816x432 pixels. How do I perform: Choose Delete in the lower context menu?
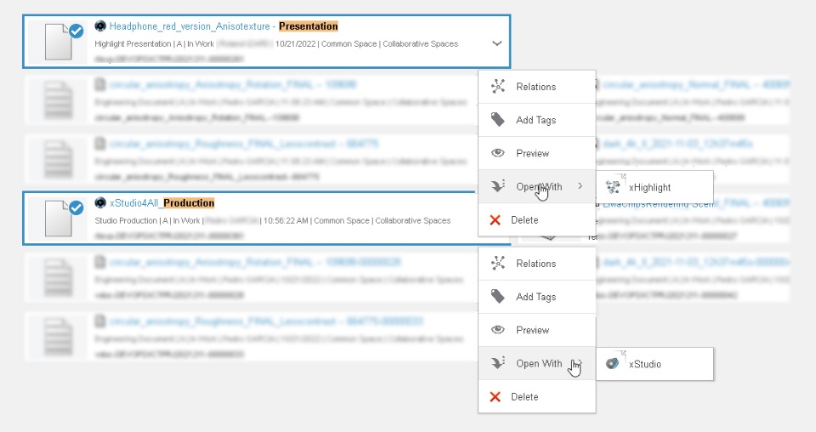[524, 396]
